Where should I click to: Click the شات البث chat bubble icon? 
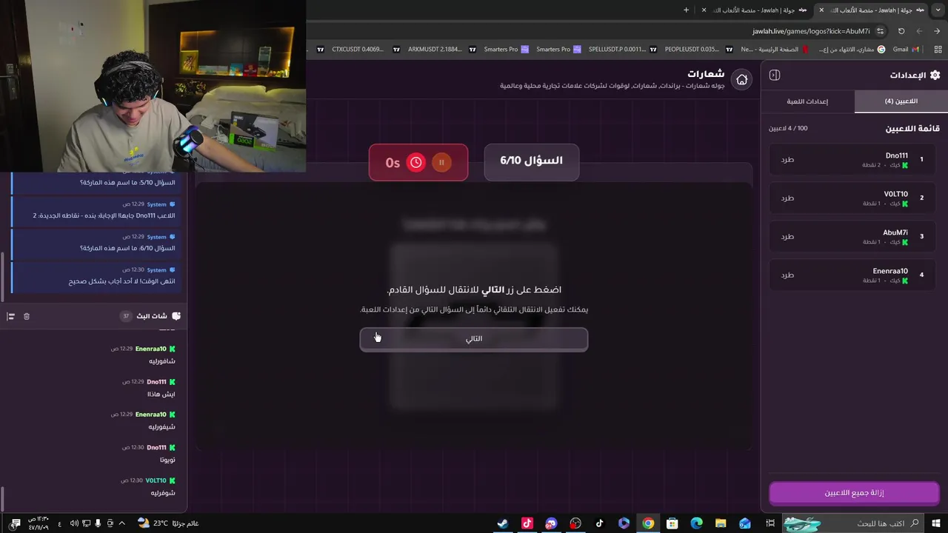[x=176, y=316]
